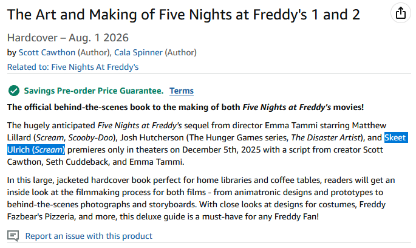
Task: Click Josh Hutcherson in the description
Action: [152, 137]
